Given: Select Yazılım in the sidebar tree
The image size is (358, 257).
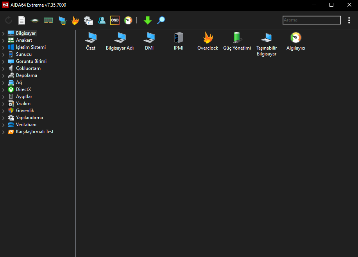Looking at the screenshot, I should pos(23,104).
